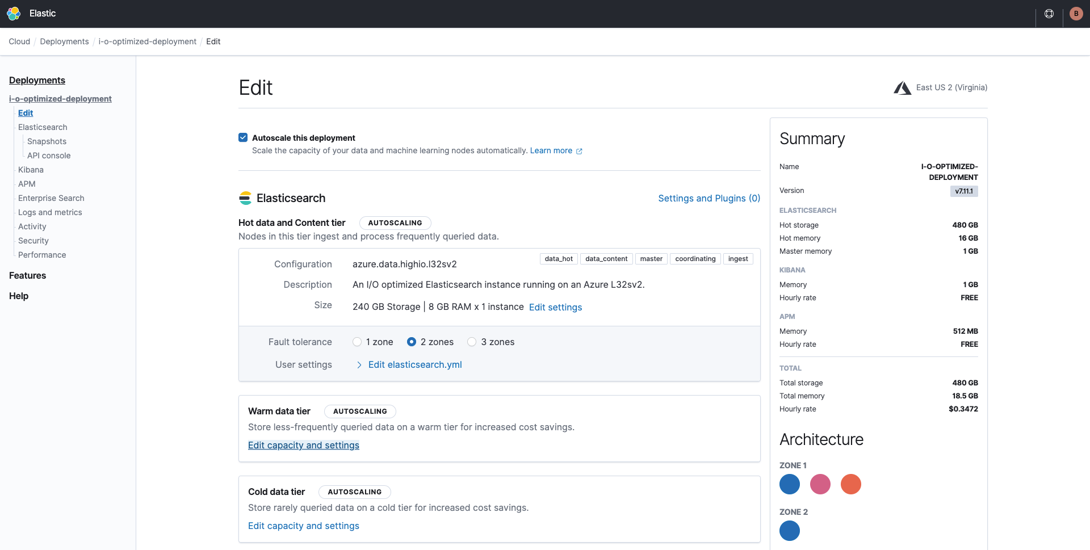Click the Azure provider logo icon
The image size is (1090, 550).
coord(902,87)
